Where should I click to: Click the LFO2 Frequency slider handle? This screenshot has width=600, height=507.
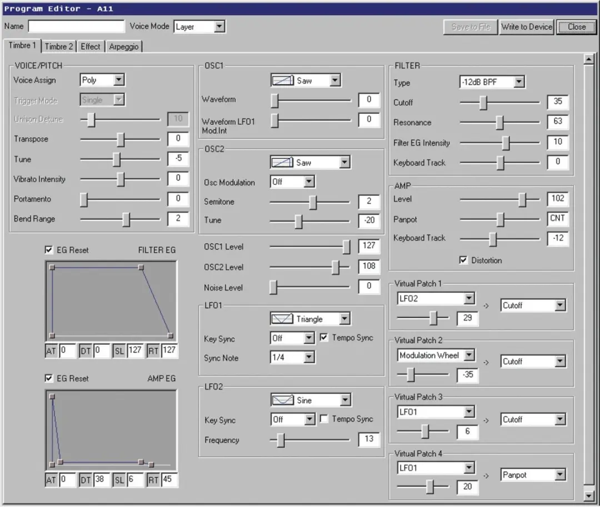(x=281, y=440)
